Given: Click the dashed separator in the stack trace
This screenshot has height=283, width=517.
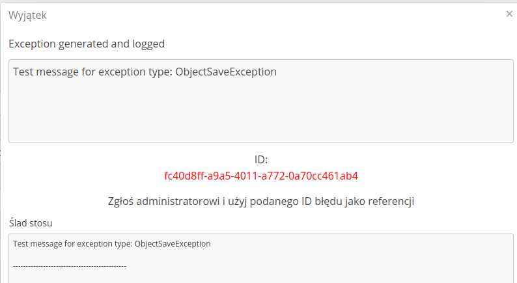Looking at the screenshot, I should pos(70,265).
